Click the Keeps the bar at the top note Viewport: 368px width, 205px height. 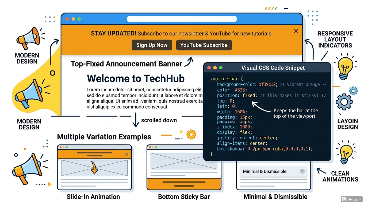click(296, 113)
